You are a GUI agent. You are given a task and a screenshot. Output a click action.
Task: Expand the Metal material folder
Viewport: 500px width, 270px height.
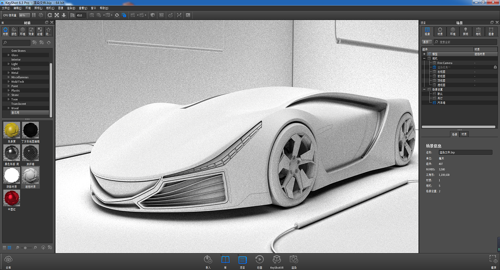9,73
